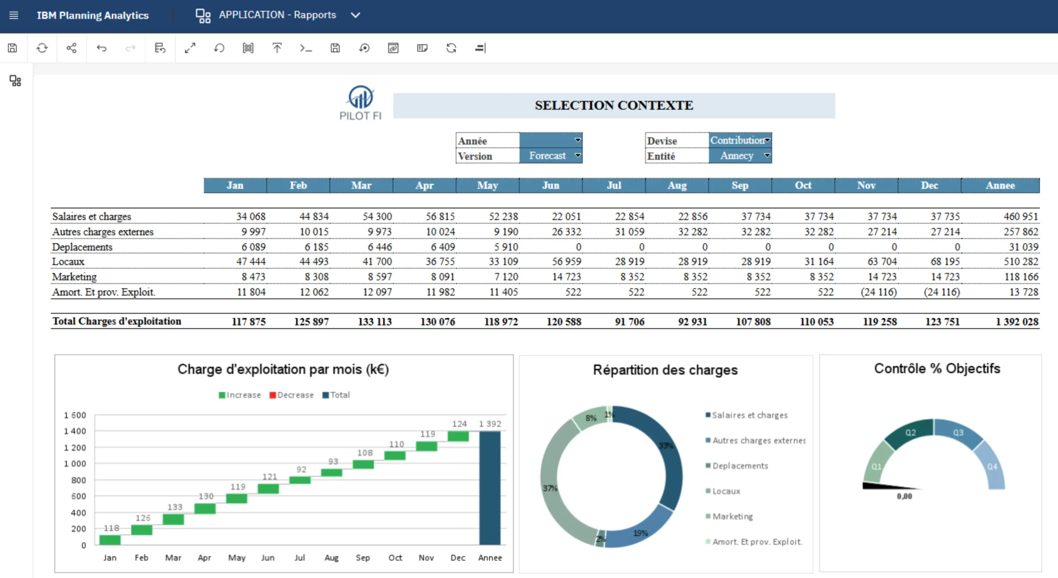Click the first Save icon in toolbar
This screenshot has height=578, width=1058.
[12, 48]
